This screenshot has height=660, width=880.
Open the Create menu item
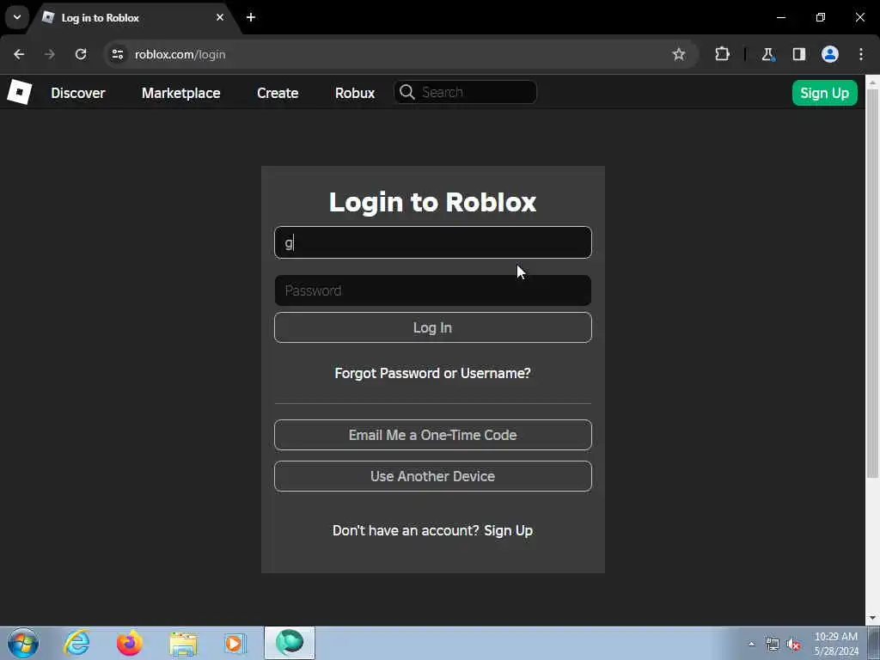[x=278, y=93]
